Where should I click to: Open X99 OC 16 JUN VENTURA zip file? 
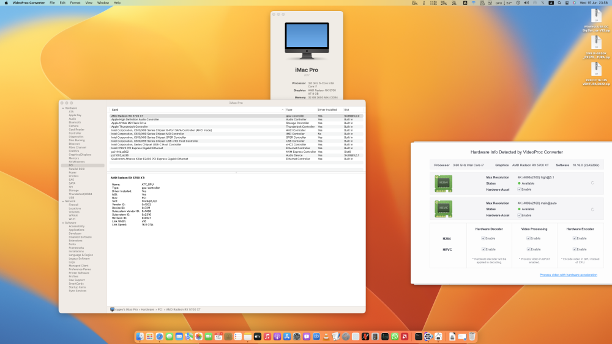(596, 74)
